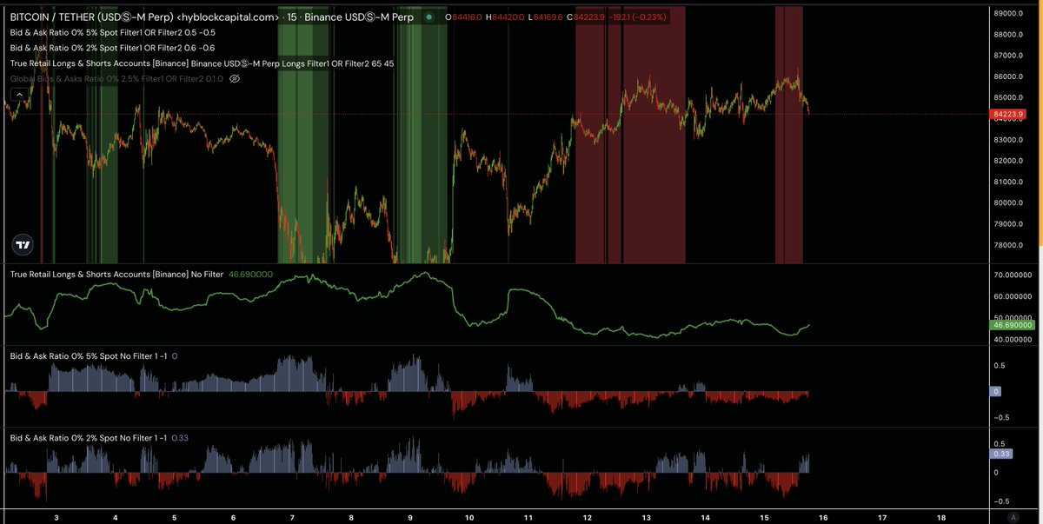1043x524 pixels.
Task: Click the red 84223.9 current price label
Action: click(x=1009, y=114)
